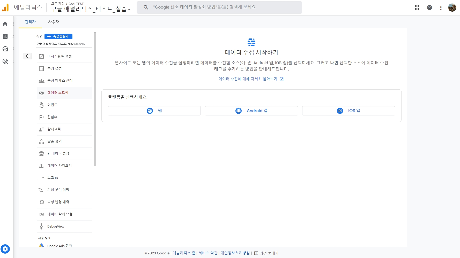Select 보고 ID menu item
Screen dimensions: 460x258
64,178
